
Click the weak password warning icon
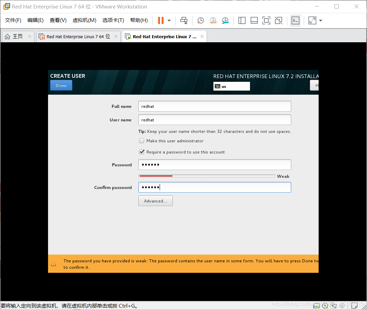53,264
